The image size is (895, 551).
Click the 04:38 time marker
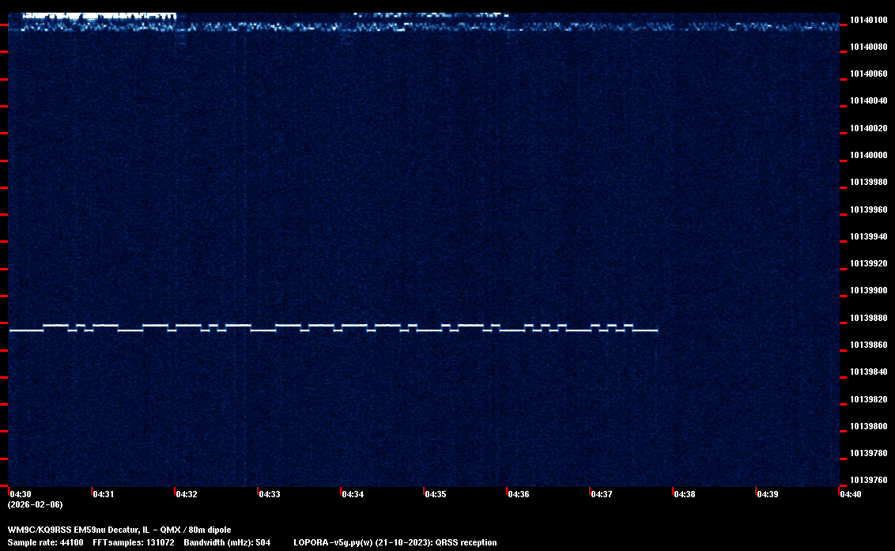(x=685, y=494)
